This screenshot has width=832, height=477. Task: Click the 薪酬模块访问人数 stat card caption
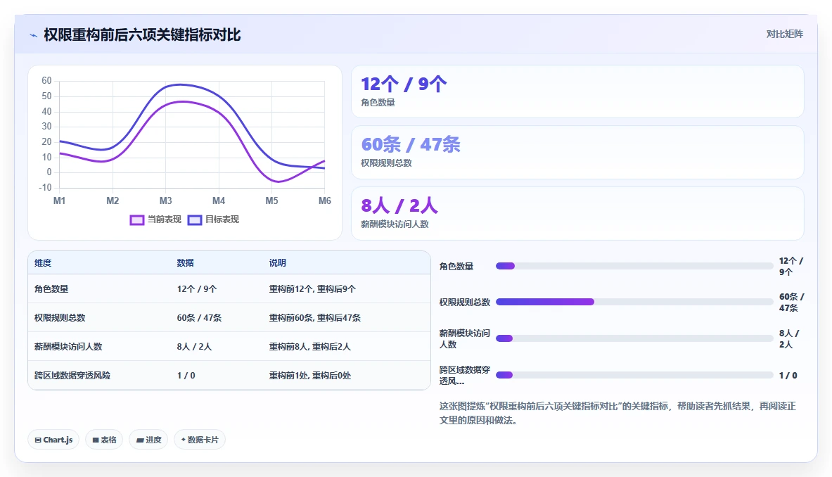point(395,224)
